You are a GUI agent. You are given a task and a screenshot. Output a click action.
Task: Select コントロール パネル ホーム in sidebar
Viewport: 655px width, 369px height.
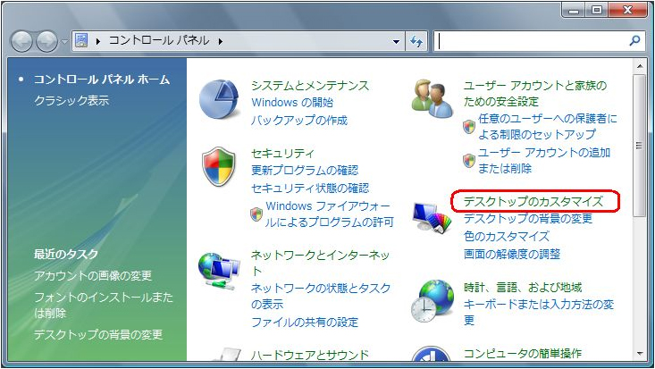[x=102, y=80]
